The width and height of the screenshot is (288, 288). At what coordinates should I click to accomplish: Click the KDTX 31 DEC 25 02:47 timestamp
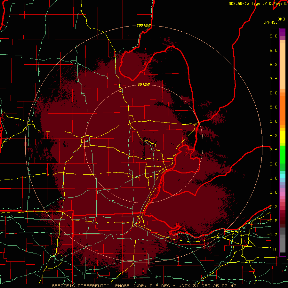[207, 286]
